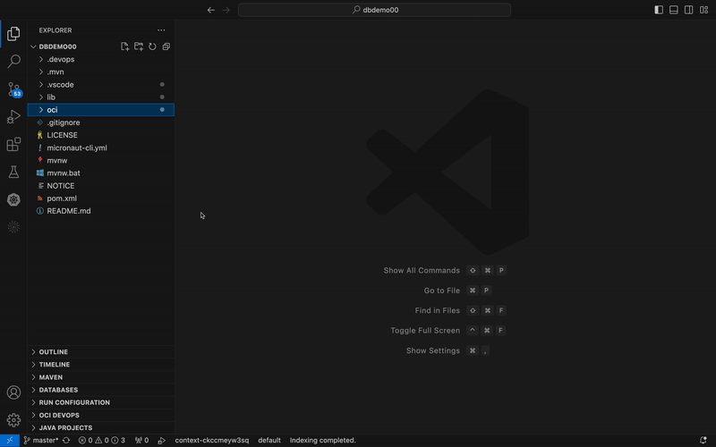716x447 pixels.
Task: Toggle the bottom panel visibility
Action: (674, 10)
